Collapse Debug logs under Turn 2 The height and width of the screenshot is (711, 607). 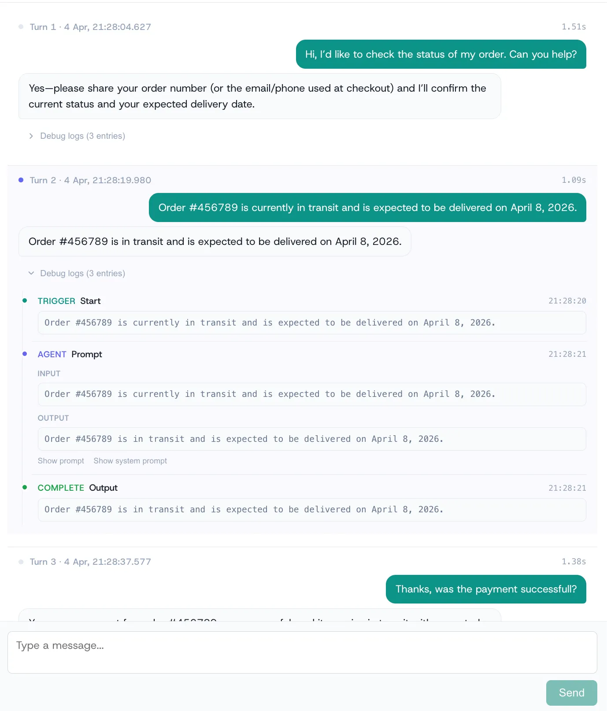pyautogui.click(x=82, y=273)
